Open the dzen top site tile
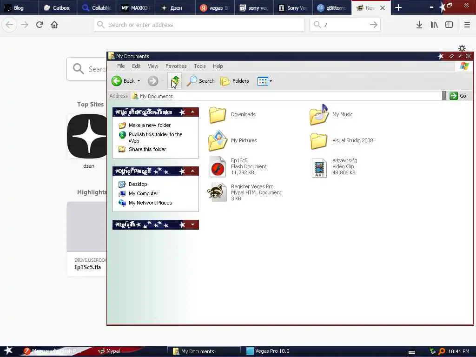This screenshot has width=476, height=357. [x=88, y=136]
